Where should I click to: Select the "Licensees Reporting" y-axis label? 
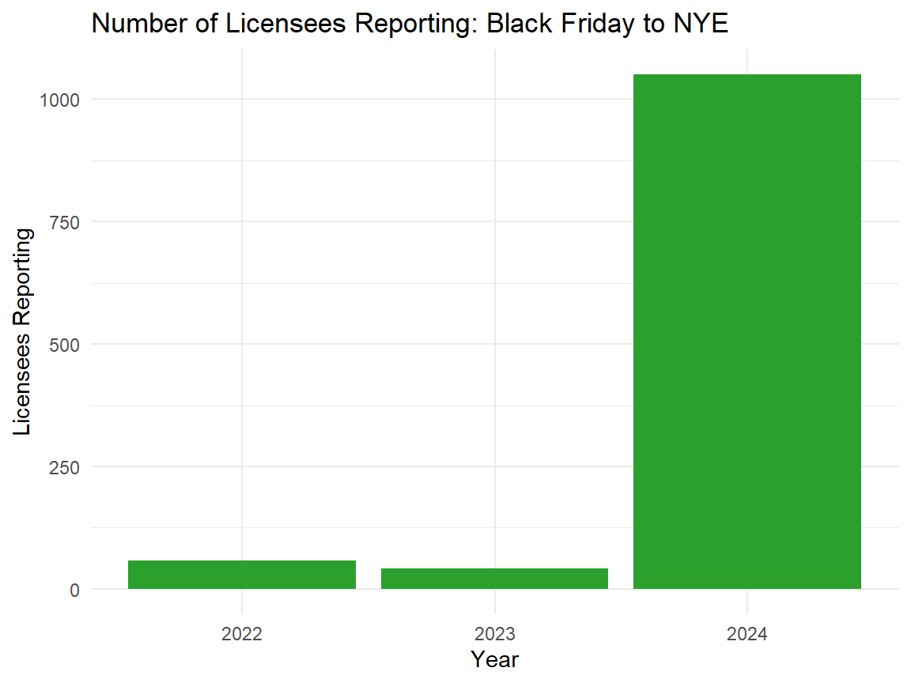(23, 332)
